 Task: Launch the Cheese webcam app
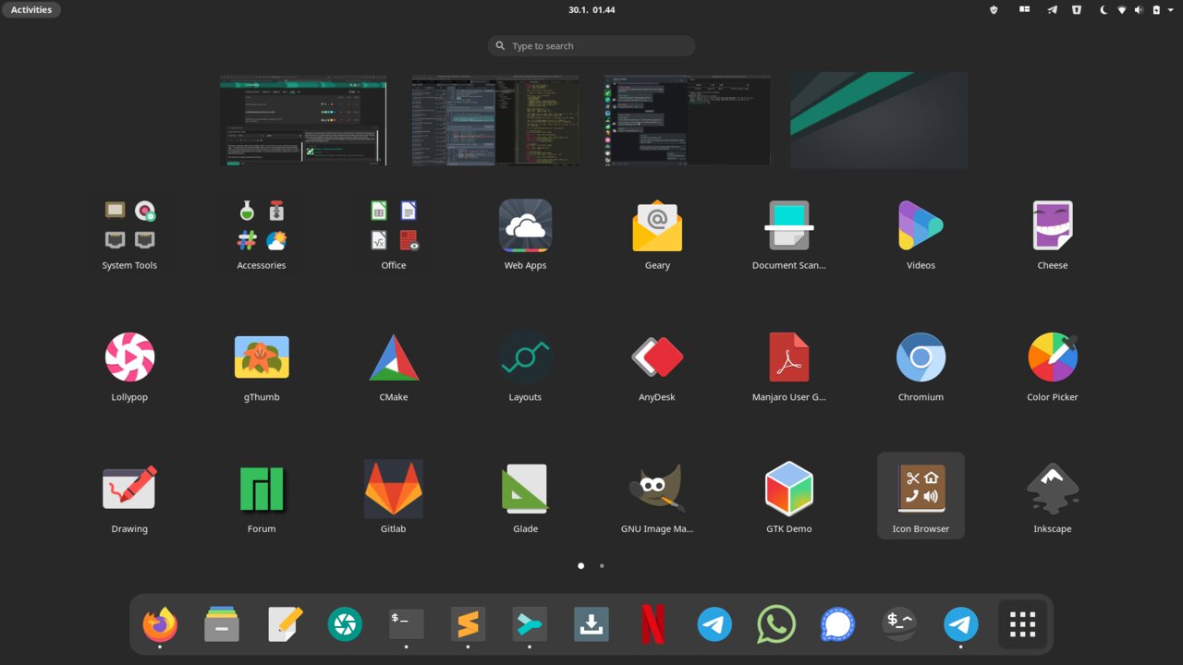(1052, 224)
